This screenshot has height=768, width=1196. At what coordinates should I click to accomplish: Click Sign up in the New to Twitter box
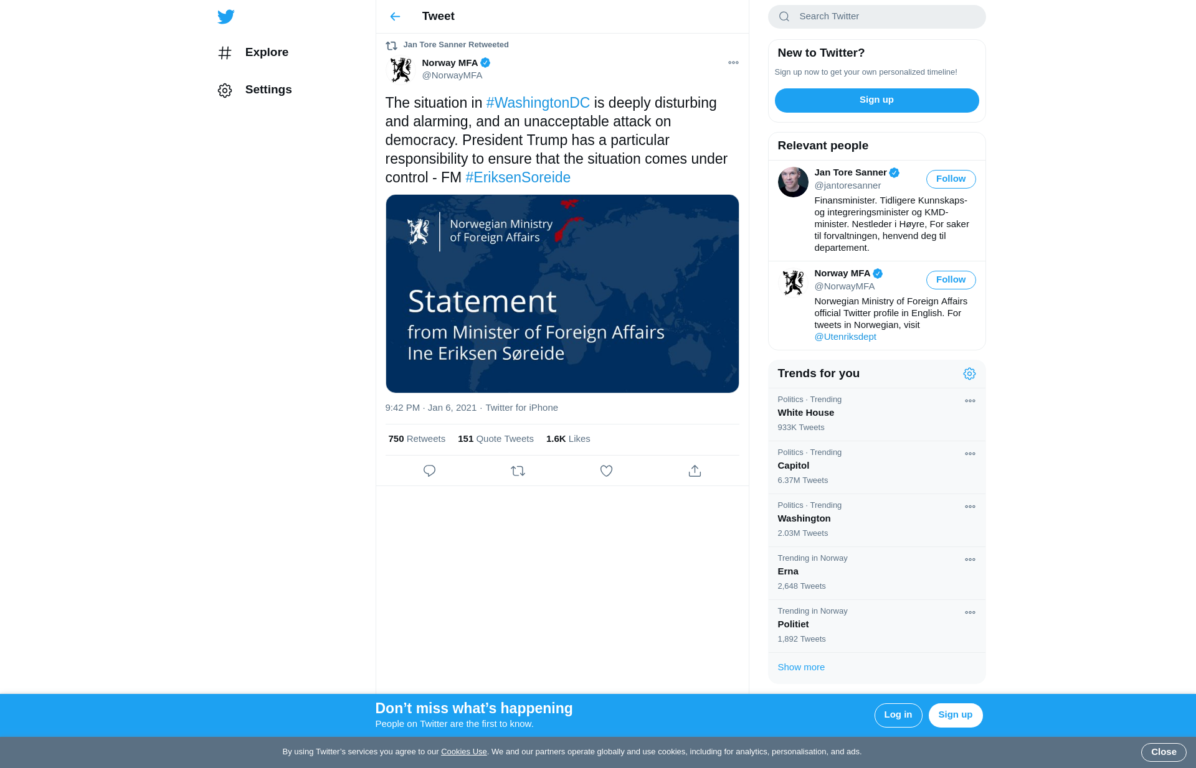point(876,100)
